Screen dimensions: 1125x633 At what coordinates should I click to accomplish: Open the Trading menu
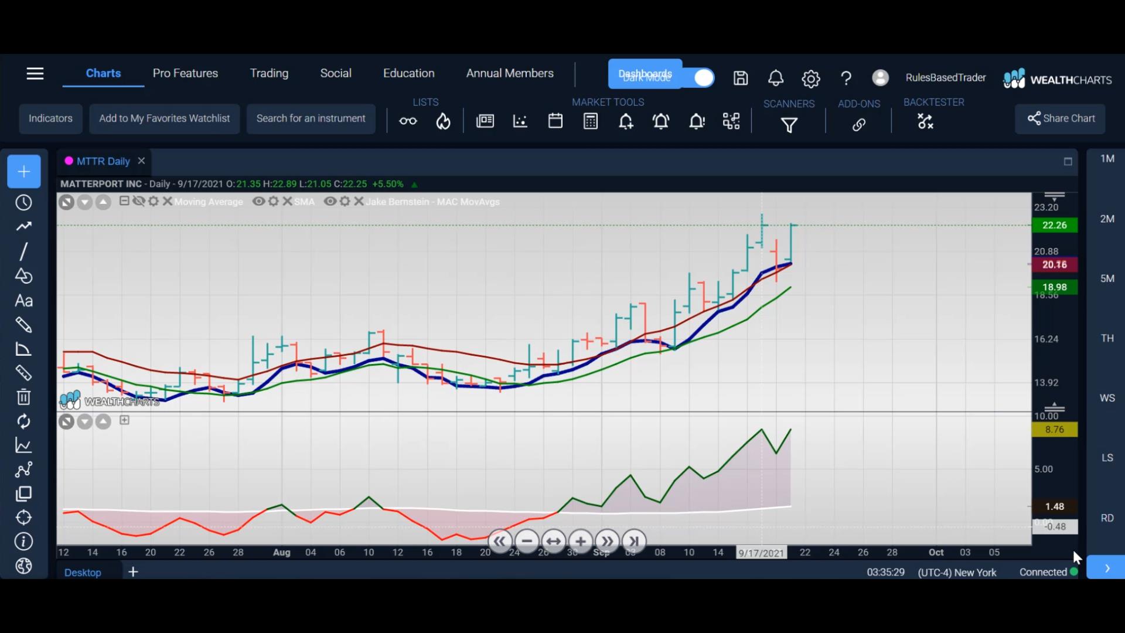[x=269, y=73]
